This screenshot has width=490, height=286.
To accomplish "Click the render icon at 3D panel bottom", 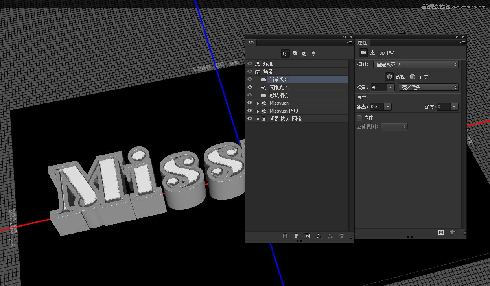I will point(307,236).
